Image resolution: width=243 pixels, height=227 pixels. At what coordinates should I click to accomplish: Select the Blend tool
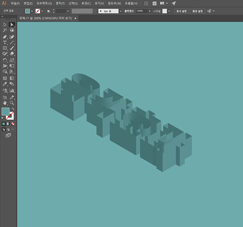(12, 84)
